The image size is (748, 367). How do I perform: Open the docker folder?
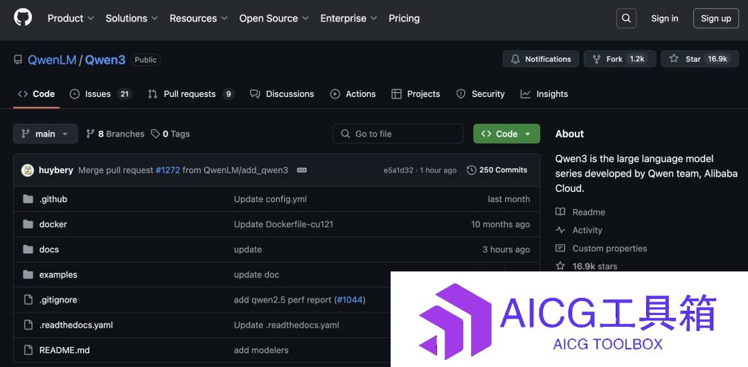pyautogui.click(x=53, y=224)
